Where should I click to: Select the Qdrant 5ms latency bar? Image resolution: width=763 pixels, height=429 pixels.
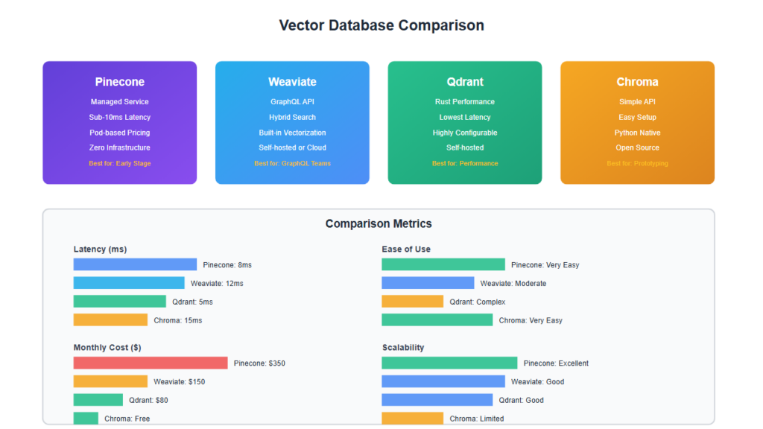click(x=119, y=302)
